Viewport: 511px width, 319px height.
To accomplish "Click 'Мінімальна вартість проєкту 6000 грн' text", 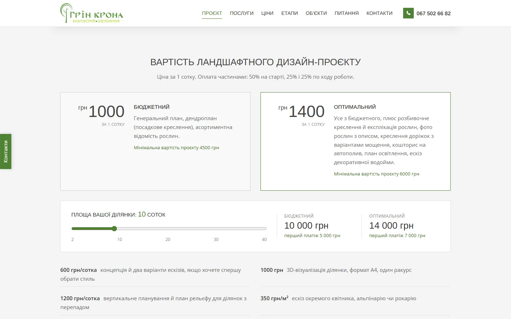I will (x=377, y=174).
